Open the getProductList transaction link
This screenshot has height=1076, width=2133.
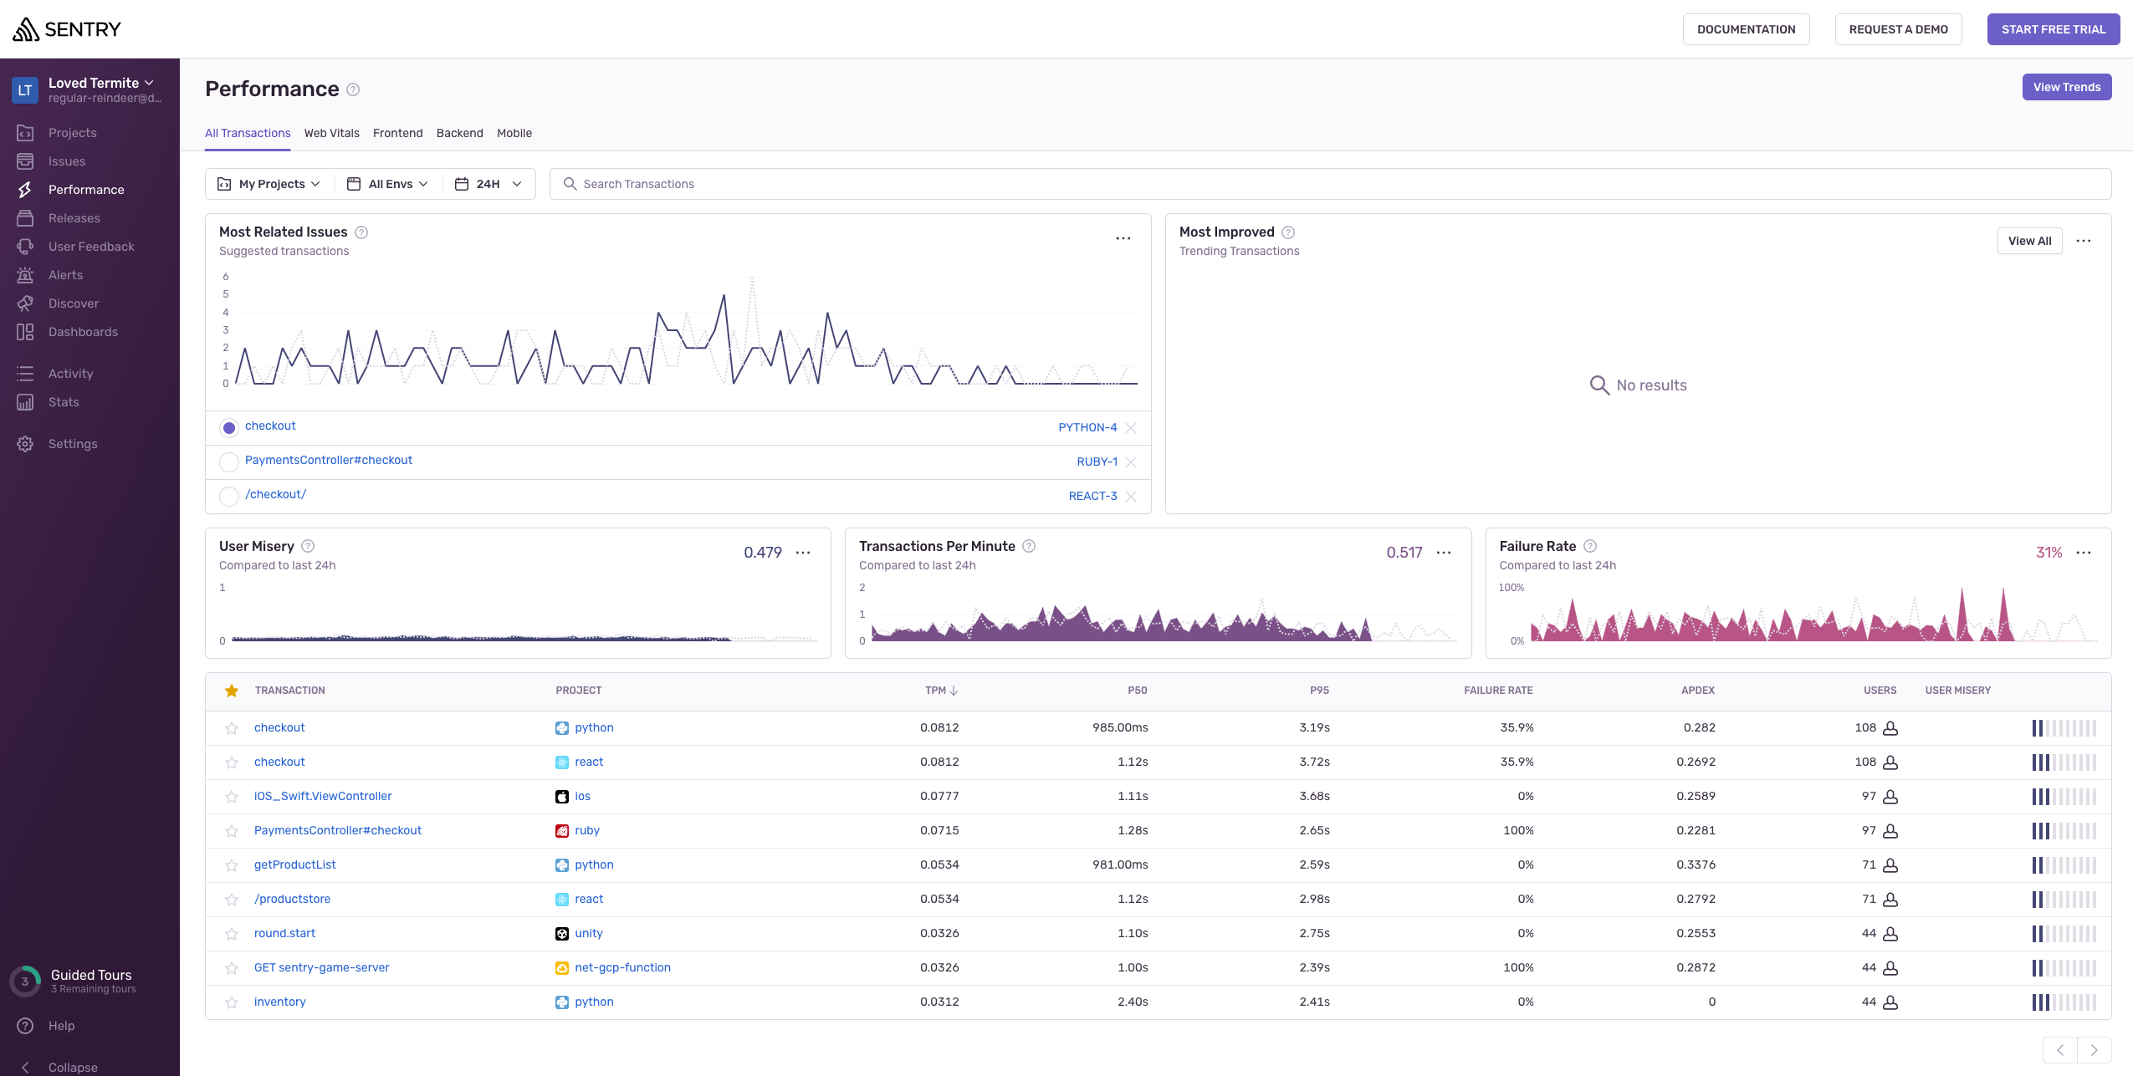coord(294,864)
